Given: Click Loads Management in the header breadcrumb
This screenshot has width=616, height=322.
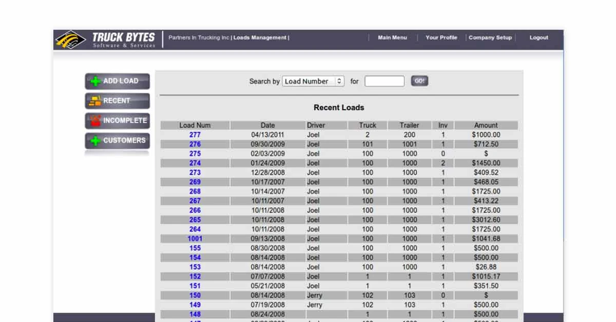Looking at the screenshot, I should (260, 37).
